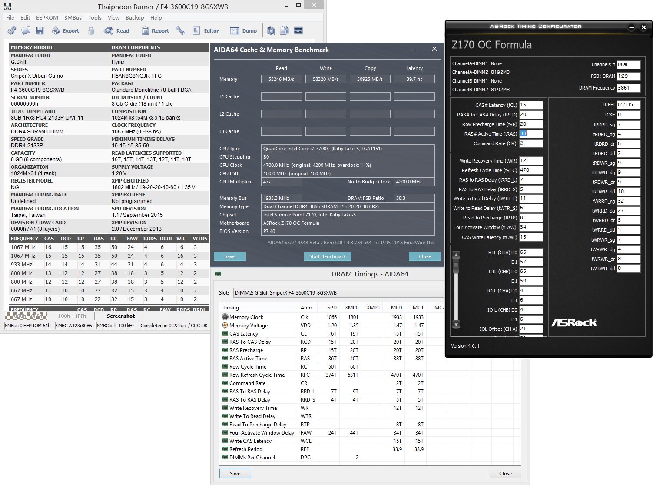Click the Write CAS Latency chip icon
This screenshot has width=653, height=485.
(225, 441)
